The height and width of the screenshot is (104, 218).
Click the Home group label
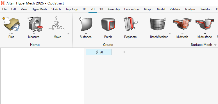(x=35, y=45)
